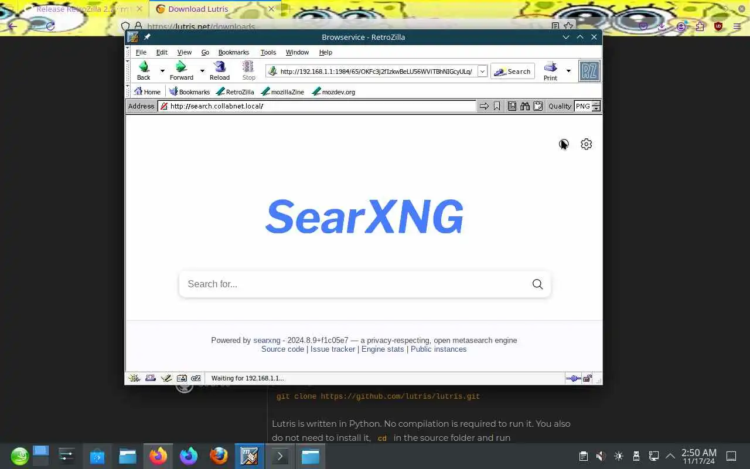Image resolution: width=750 pixels, height=469 pixels.
Task: Pin the Browservice RetroZilla window
Action: coord(147,37)
